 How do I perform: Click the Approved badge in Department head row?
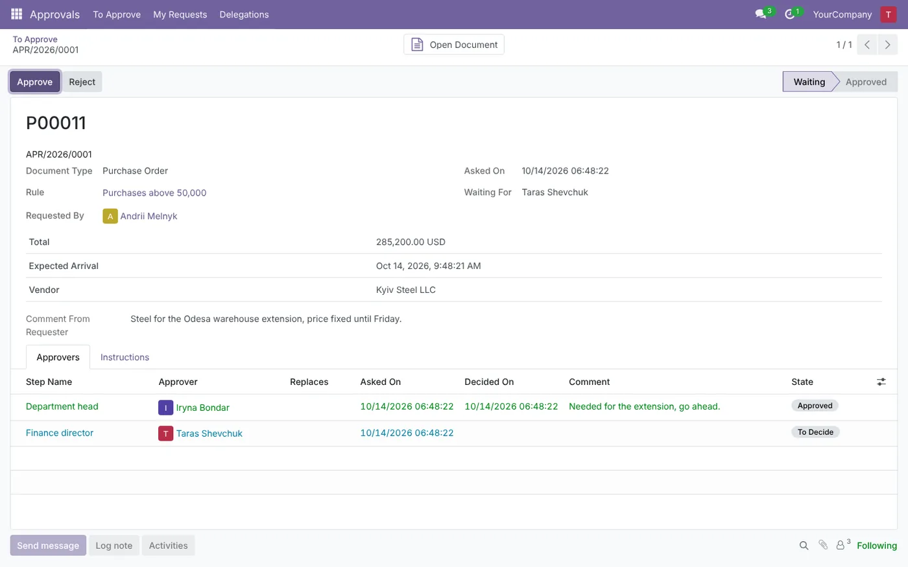815,406
